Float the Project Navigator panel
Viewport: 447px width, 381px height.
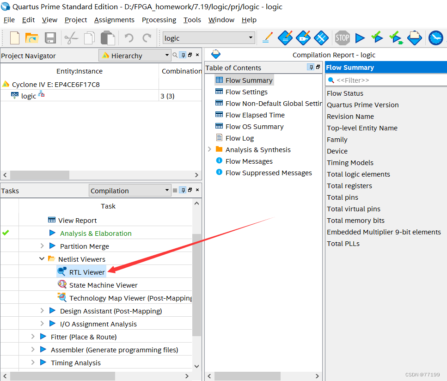190,55
